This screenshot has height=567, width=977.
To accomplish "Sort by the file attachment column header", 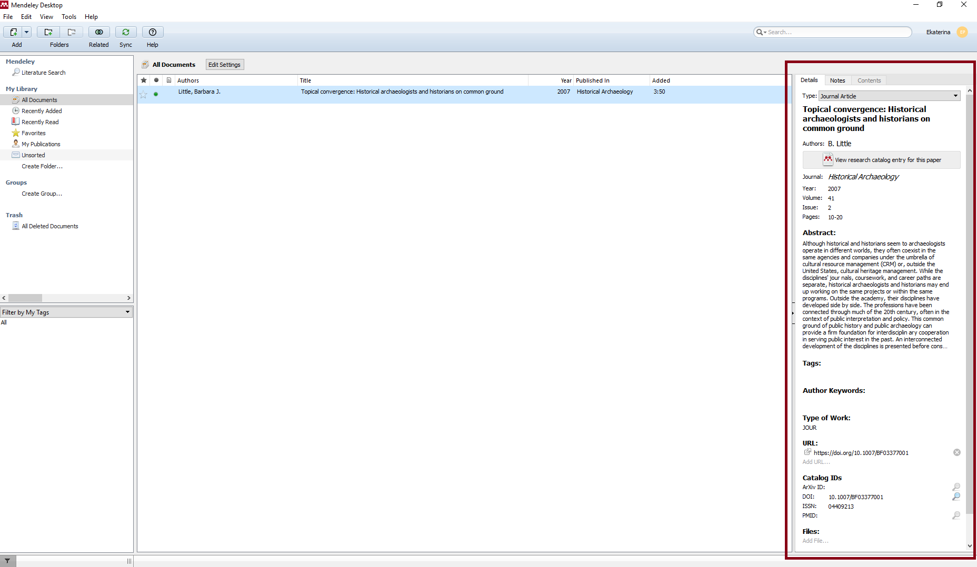I will 169,80.
